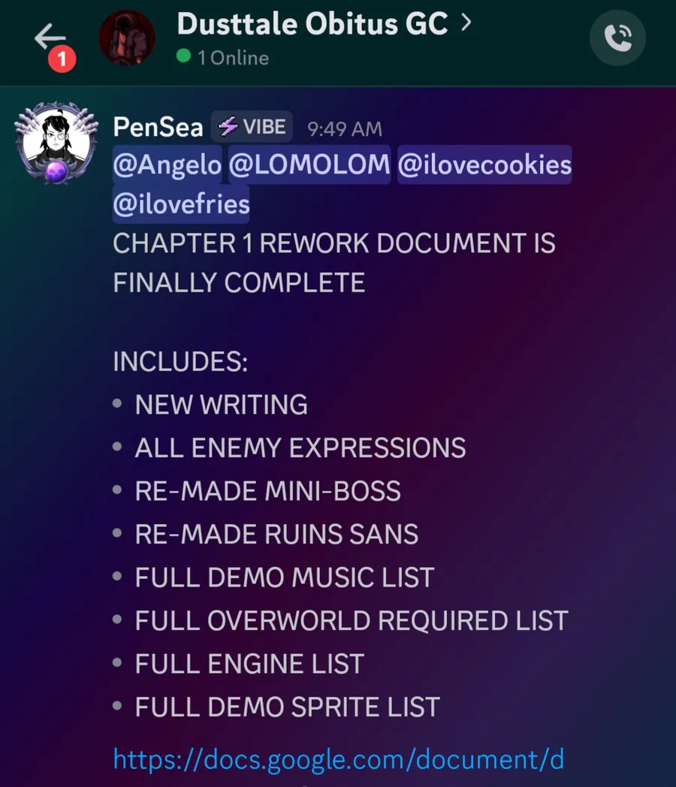Open the @Angelo mention

pyautogui.click(x=167, y=164)
